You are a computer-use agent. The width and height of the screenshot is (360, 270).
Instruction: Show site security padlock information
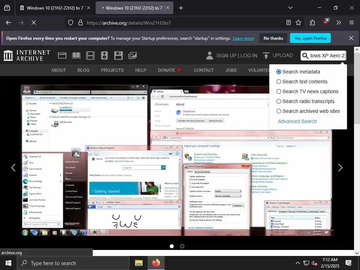pos(81,22)
